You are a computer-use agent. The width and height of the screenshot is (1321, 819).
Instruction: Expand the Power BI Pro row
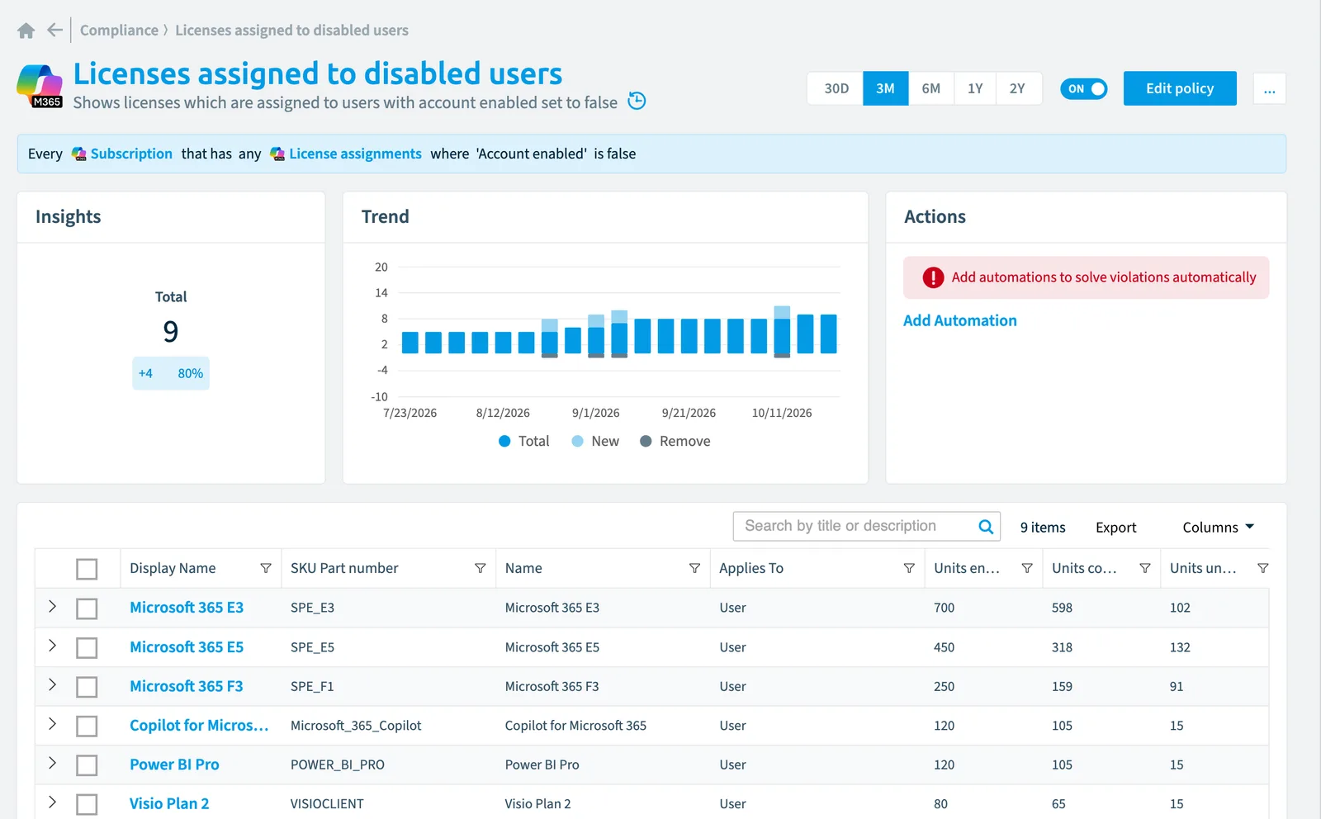click(52, 763)
